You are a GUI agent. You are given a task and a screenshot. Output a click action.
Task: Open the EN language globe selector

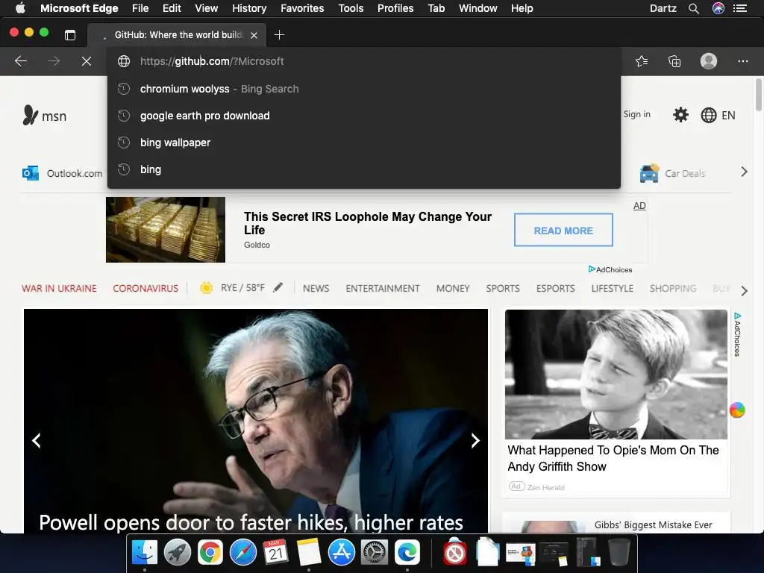pyautogui.click(x=718, y=115)
